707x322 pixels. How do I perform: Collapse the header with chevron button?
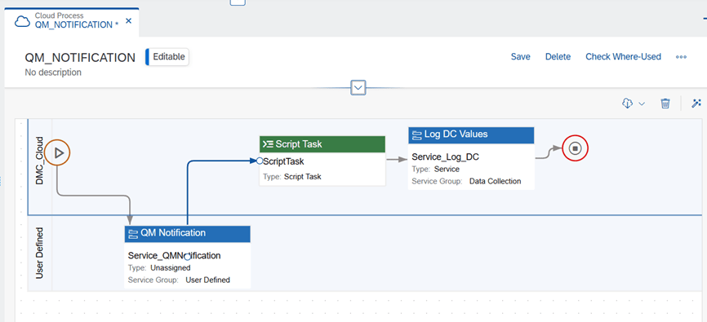(x=358, y=87)
